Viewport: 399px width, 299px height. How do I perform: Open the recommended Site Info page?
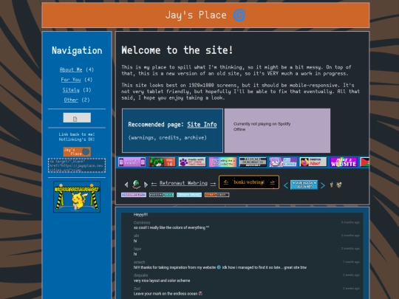point(202,125)
